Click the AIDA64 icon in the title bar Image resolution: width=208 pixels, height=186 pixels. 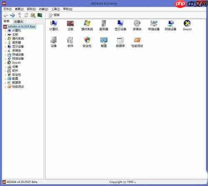point(4,3)
